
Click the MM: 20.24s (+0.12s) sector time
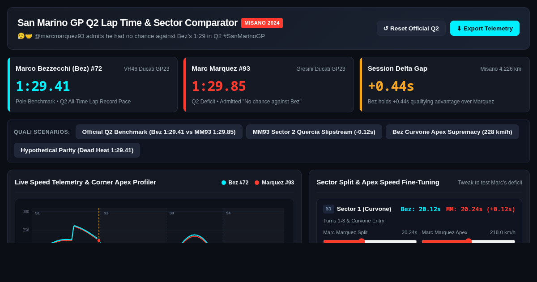tap(481, 209)
